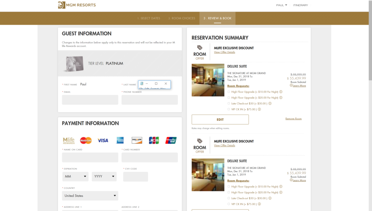
Task: Choose the MasterCard payment icon
Action: pos(86,140)
